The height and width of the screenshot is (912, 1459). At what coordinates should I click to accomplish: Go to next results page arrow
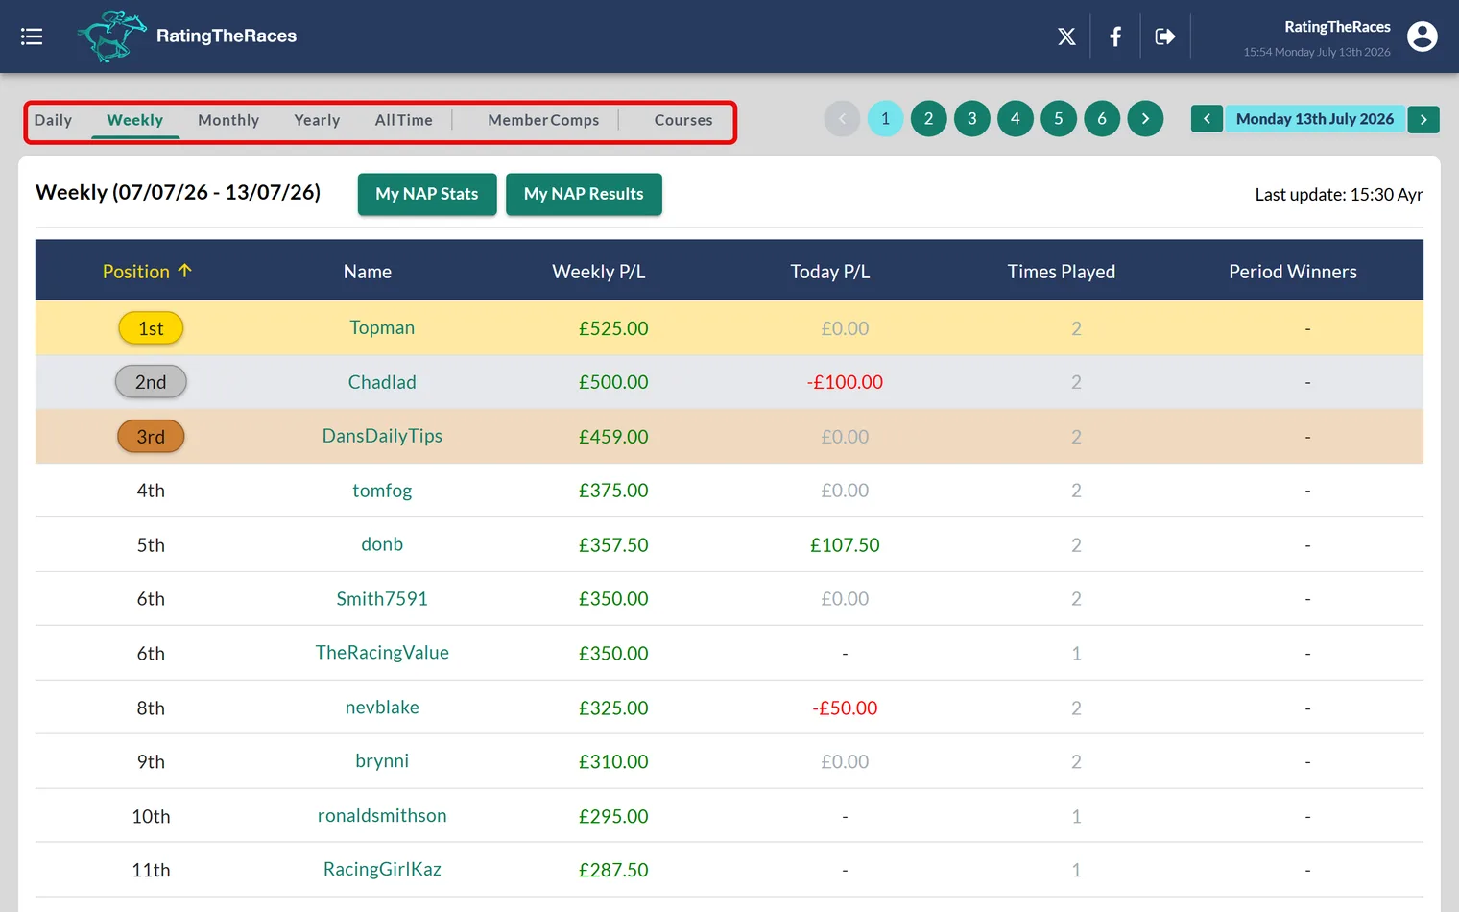1145,119
